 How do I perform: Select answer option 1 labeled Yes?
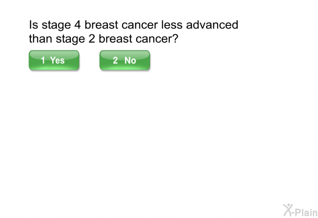pyautogui.click(x=54, y=60)
